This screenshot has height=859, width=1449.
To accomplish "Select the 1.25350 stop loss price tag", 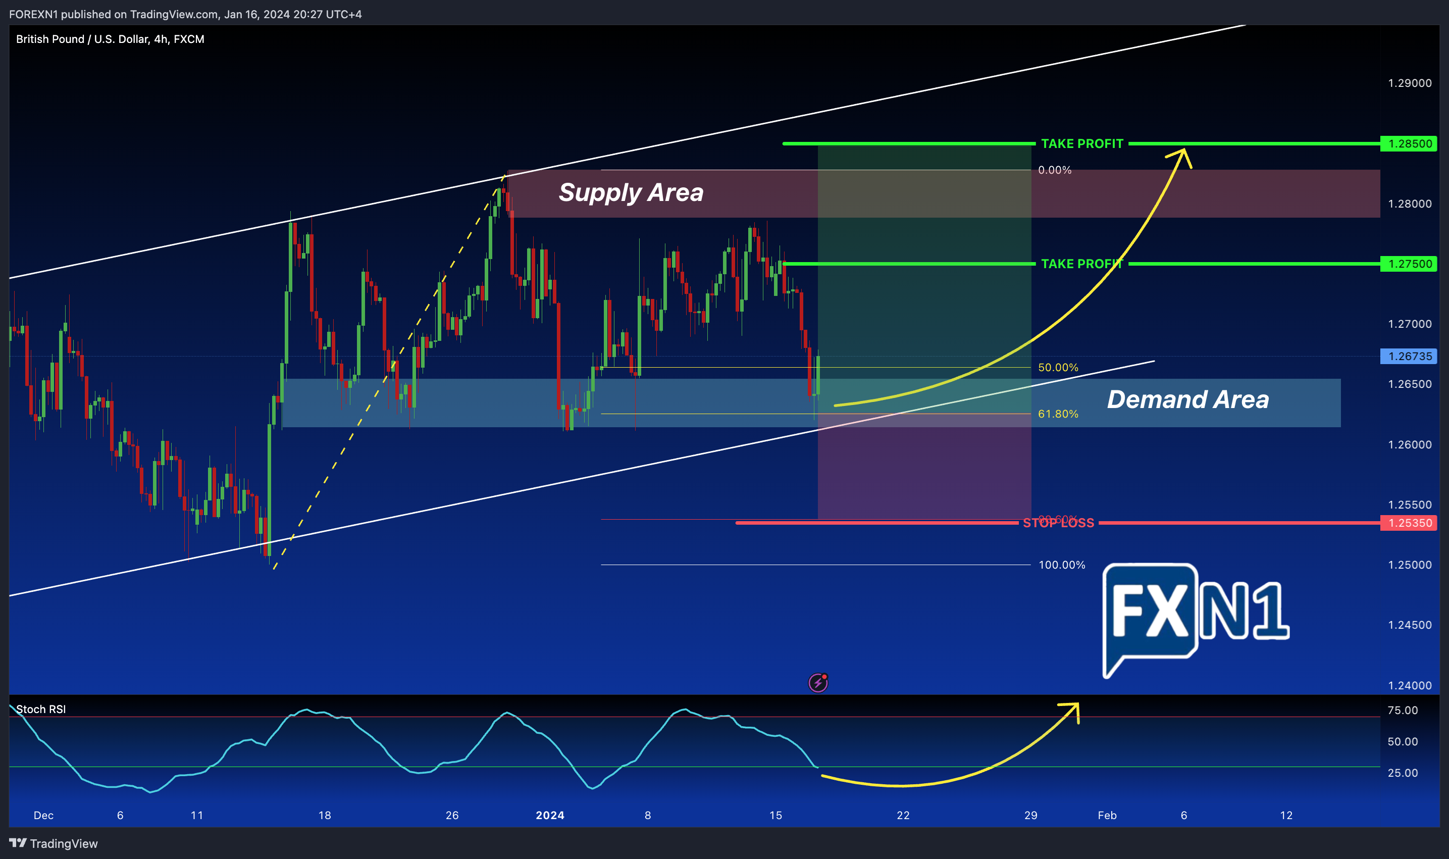I will pyautogui.click(x=1409, y=523).
